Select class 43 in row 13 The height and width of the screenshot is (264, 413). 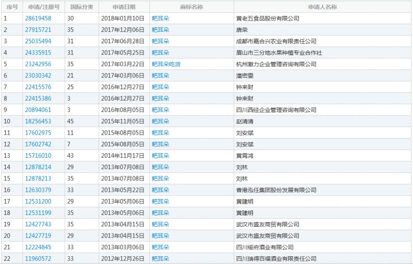click(x=70, y=156)
